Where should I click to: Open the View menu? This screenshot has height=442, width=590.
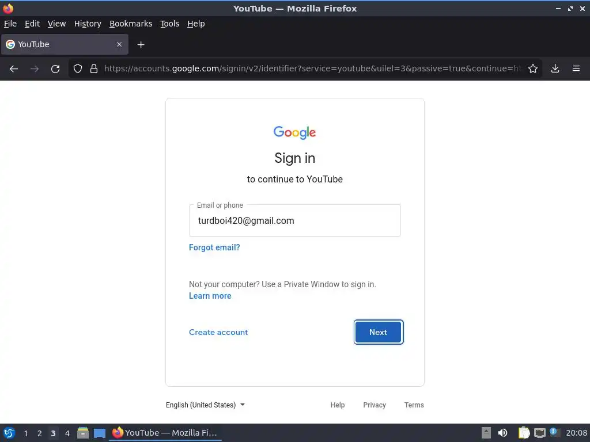[57, 24]
